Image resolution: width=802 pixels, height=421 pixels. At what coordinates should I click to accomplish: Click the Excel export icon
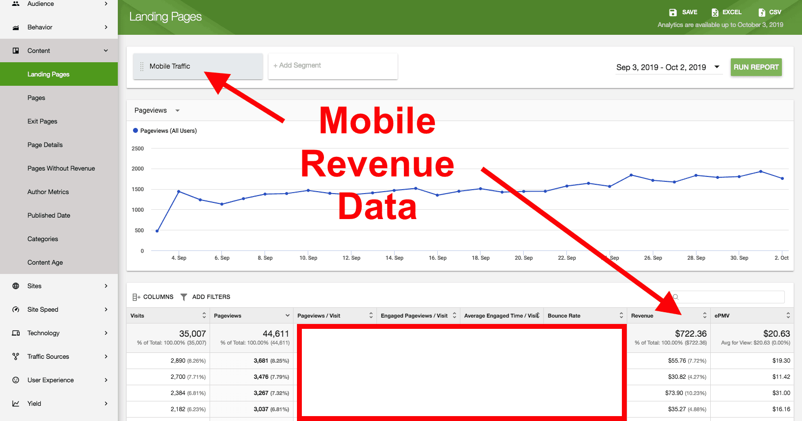pos(715,12)
